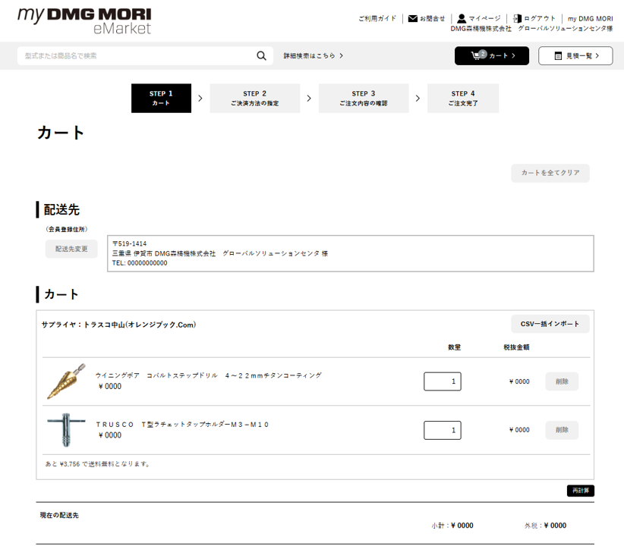
Task: Click the person icon for マイページ
Action: click(462, 18)
